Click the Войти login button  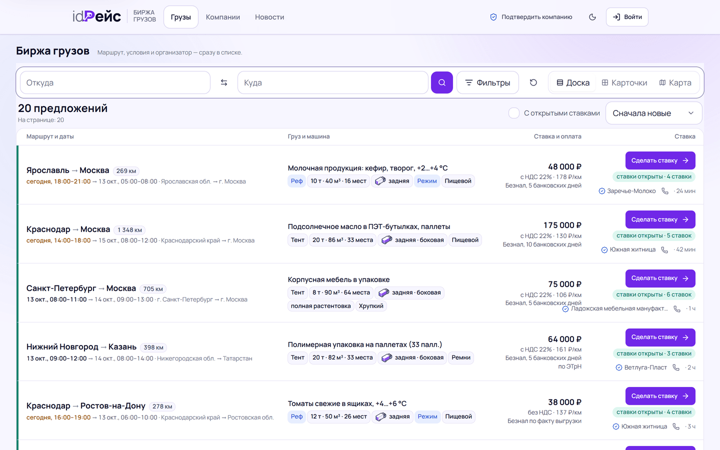(x=627, y=17)
